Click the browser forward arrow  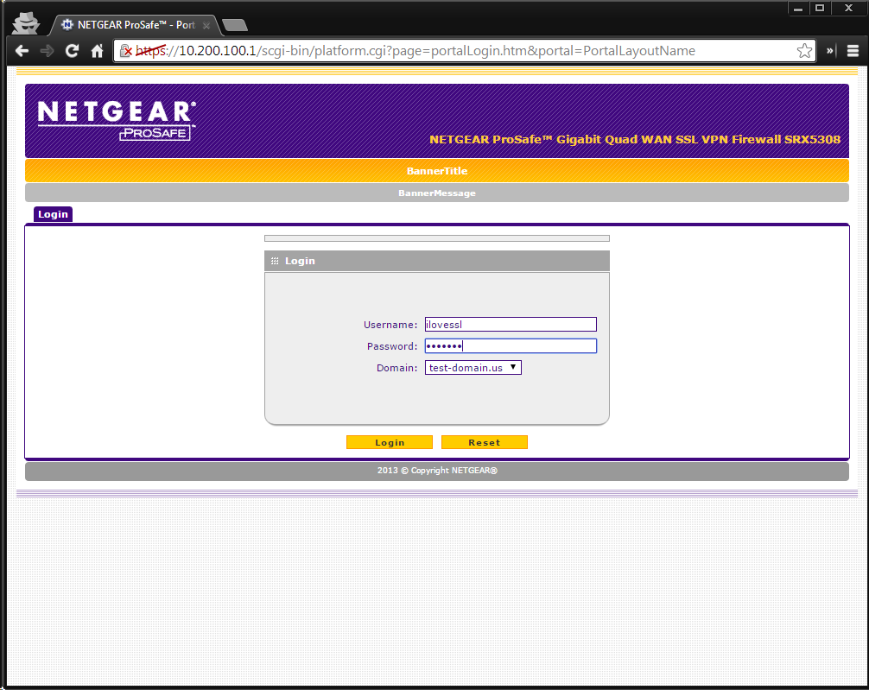click(x=48, y=51)
